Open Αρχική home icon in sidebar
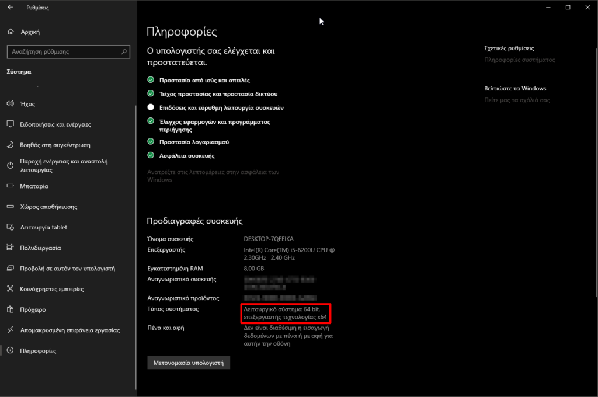This screenshot has height=397, width=598. [10, 32]
